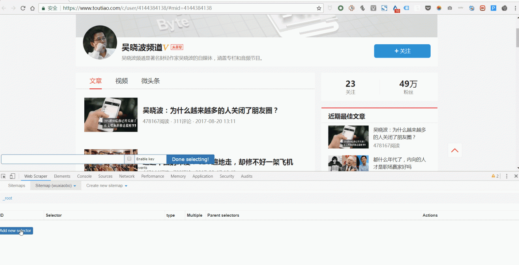The height and width of the screenshot is (265, 519).
Task: Click the 吴晓波频道 channel name
Action: tap(142, 47)
